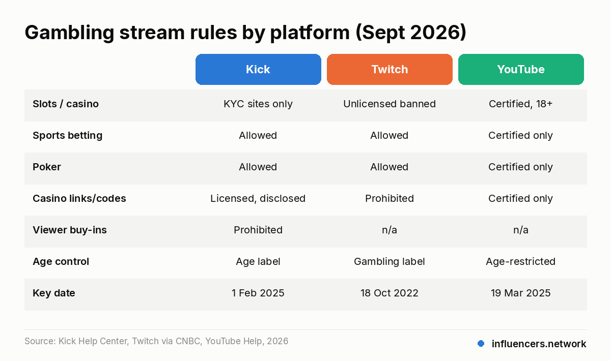Select the Twitch column header

click(x=390, y=69)
